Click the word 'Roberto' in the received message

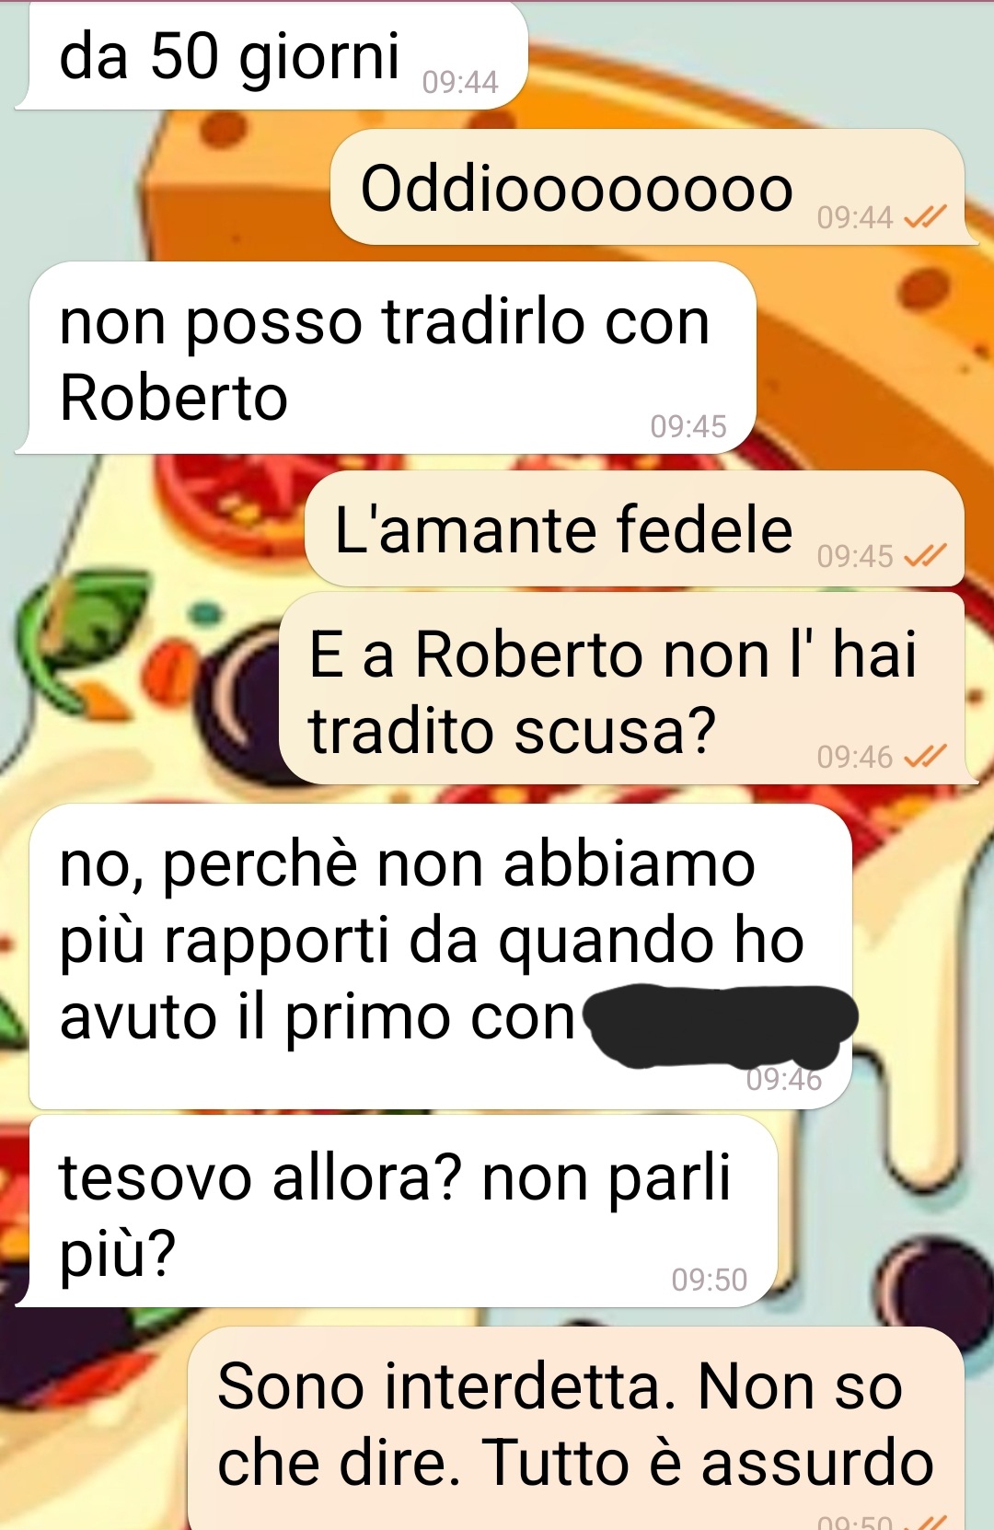(174, 398)
